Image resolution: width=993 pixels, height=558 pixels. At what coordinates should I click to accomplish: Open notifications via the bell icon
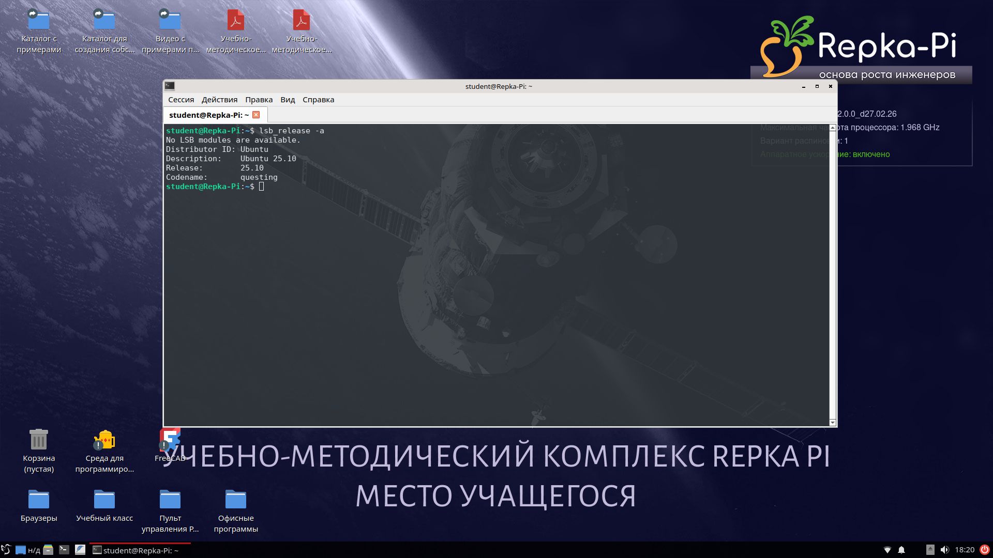click(x=901, y=550)
